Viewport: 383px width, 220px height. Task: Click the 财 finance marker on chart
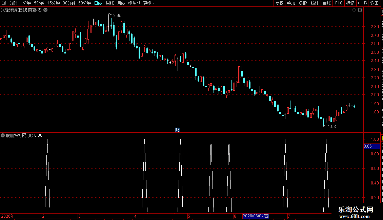click(177, 130)
